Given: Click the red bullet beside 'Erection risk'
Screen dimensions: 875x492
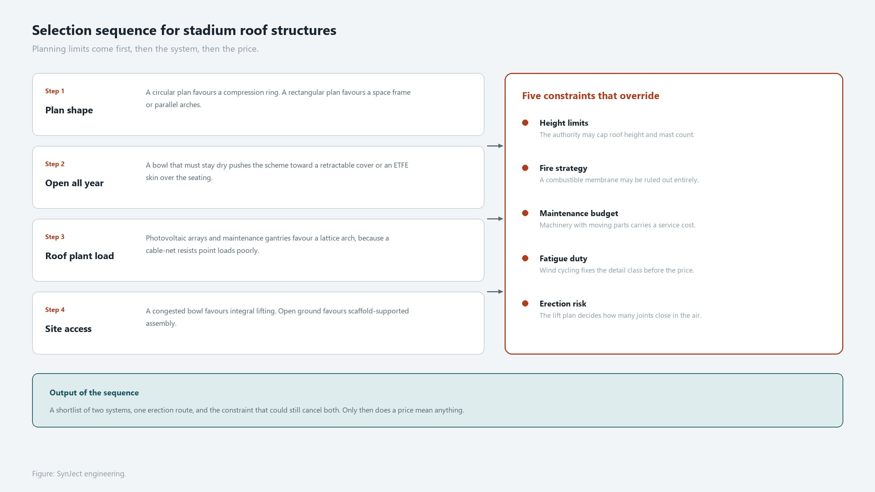Looking at the screenshot, I should click(x=525, y=304).
